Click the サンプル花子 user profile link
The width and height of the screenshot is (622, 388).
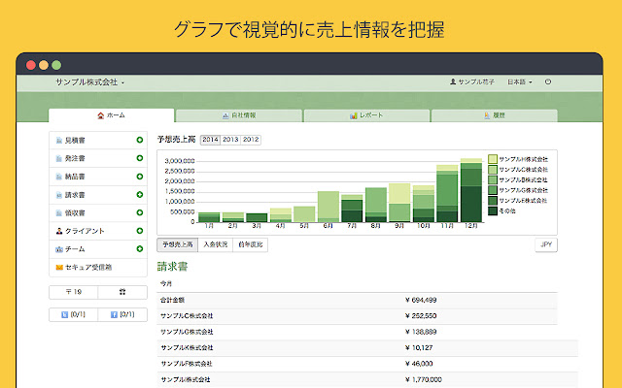click(472, 82)
